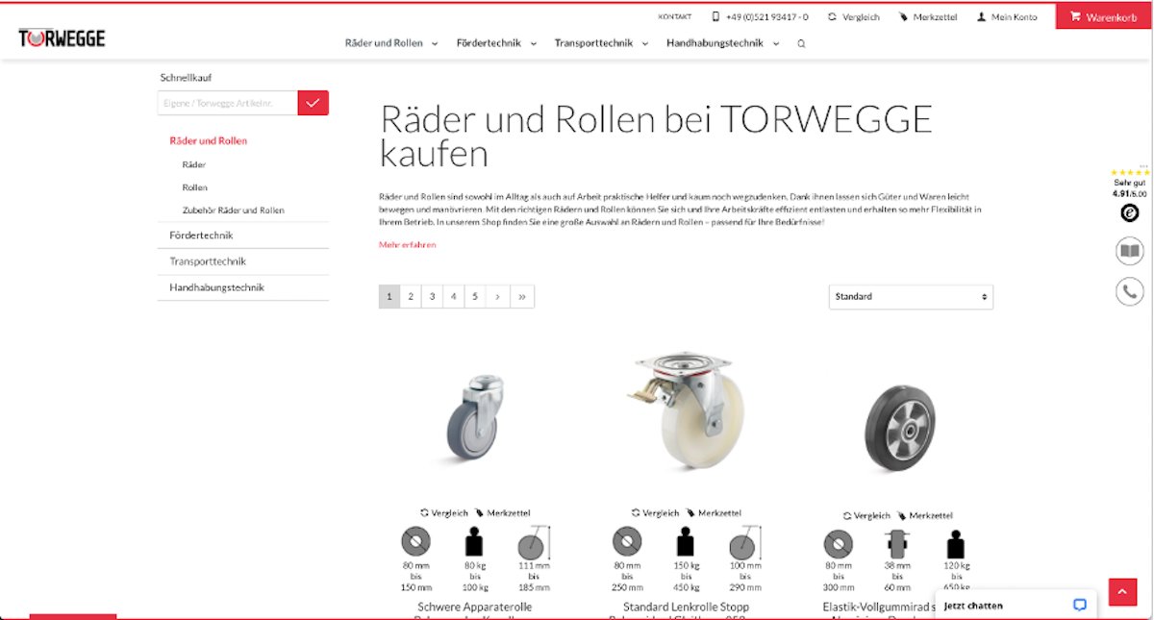Add Standard Lenkrolle Stopp to Merkzettel
Viewport: 1154px width, 620px height.
(x=713, y=513)
